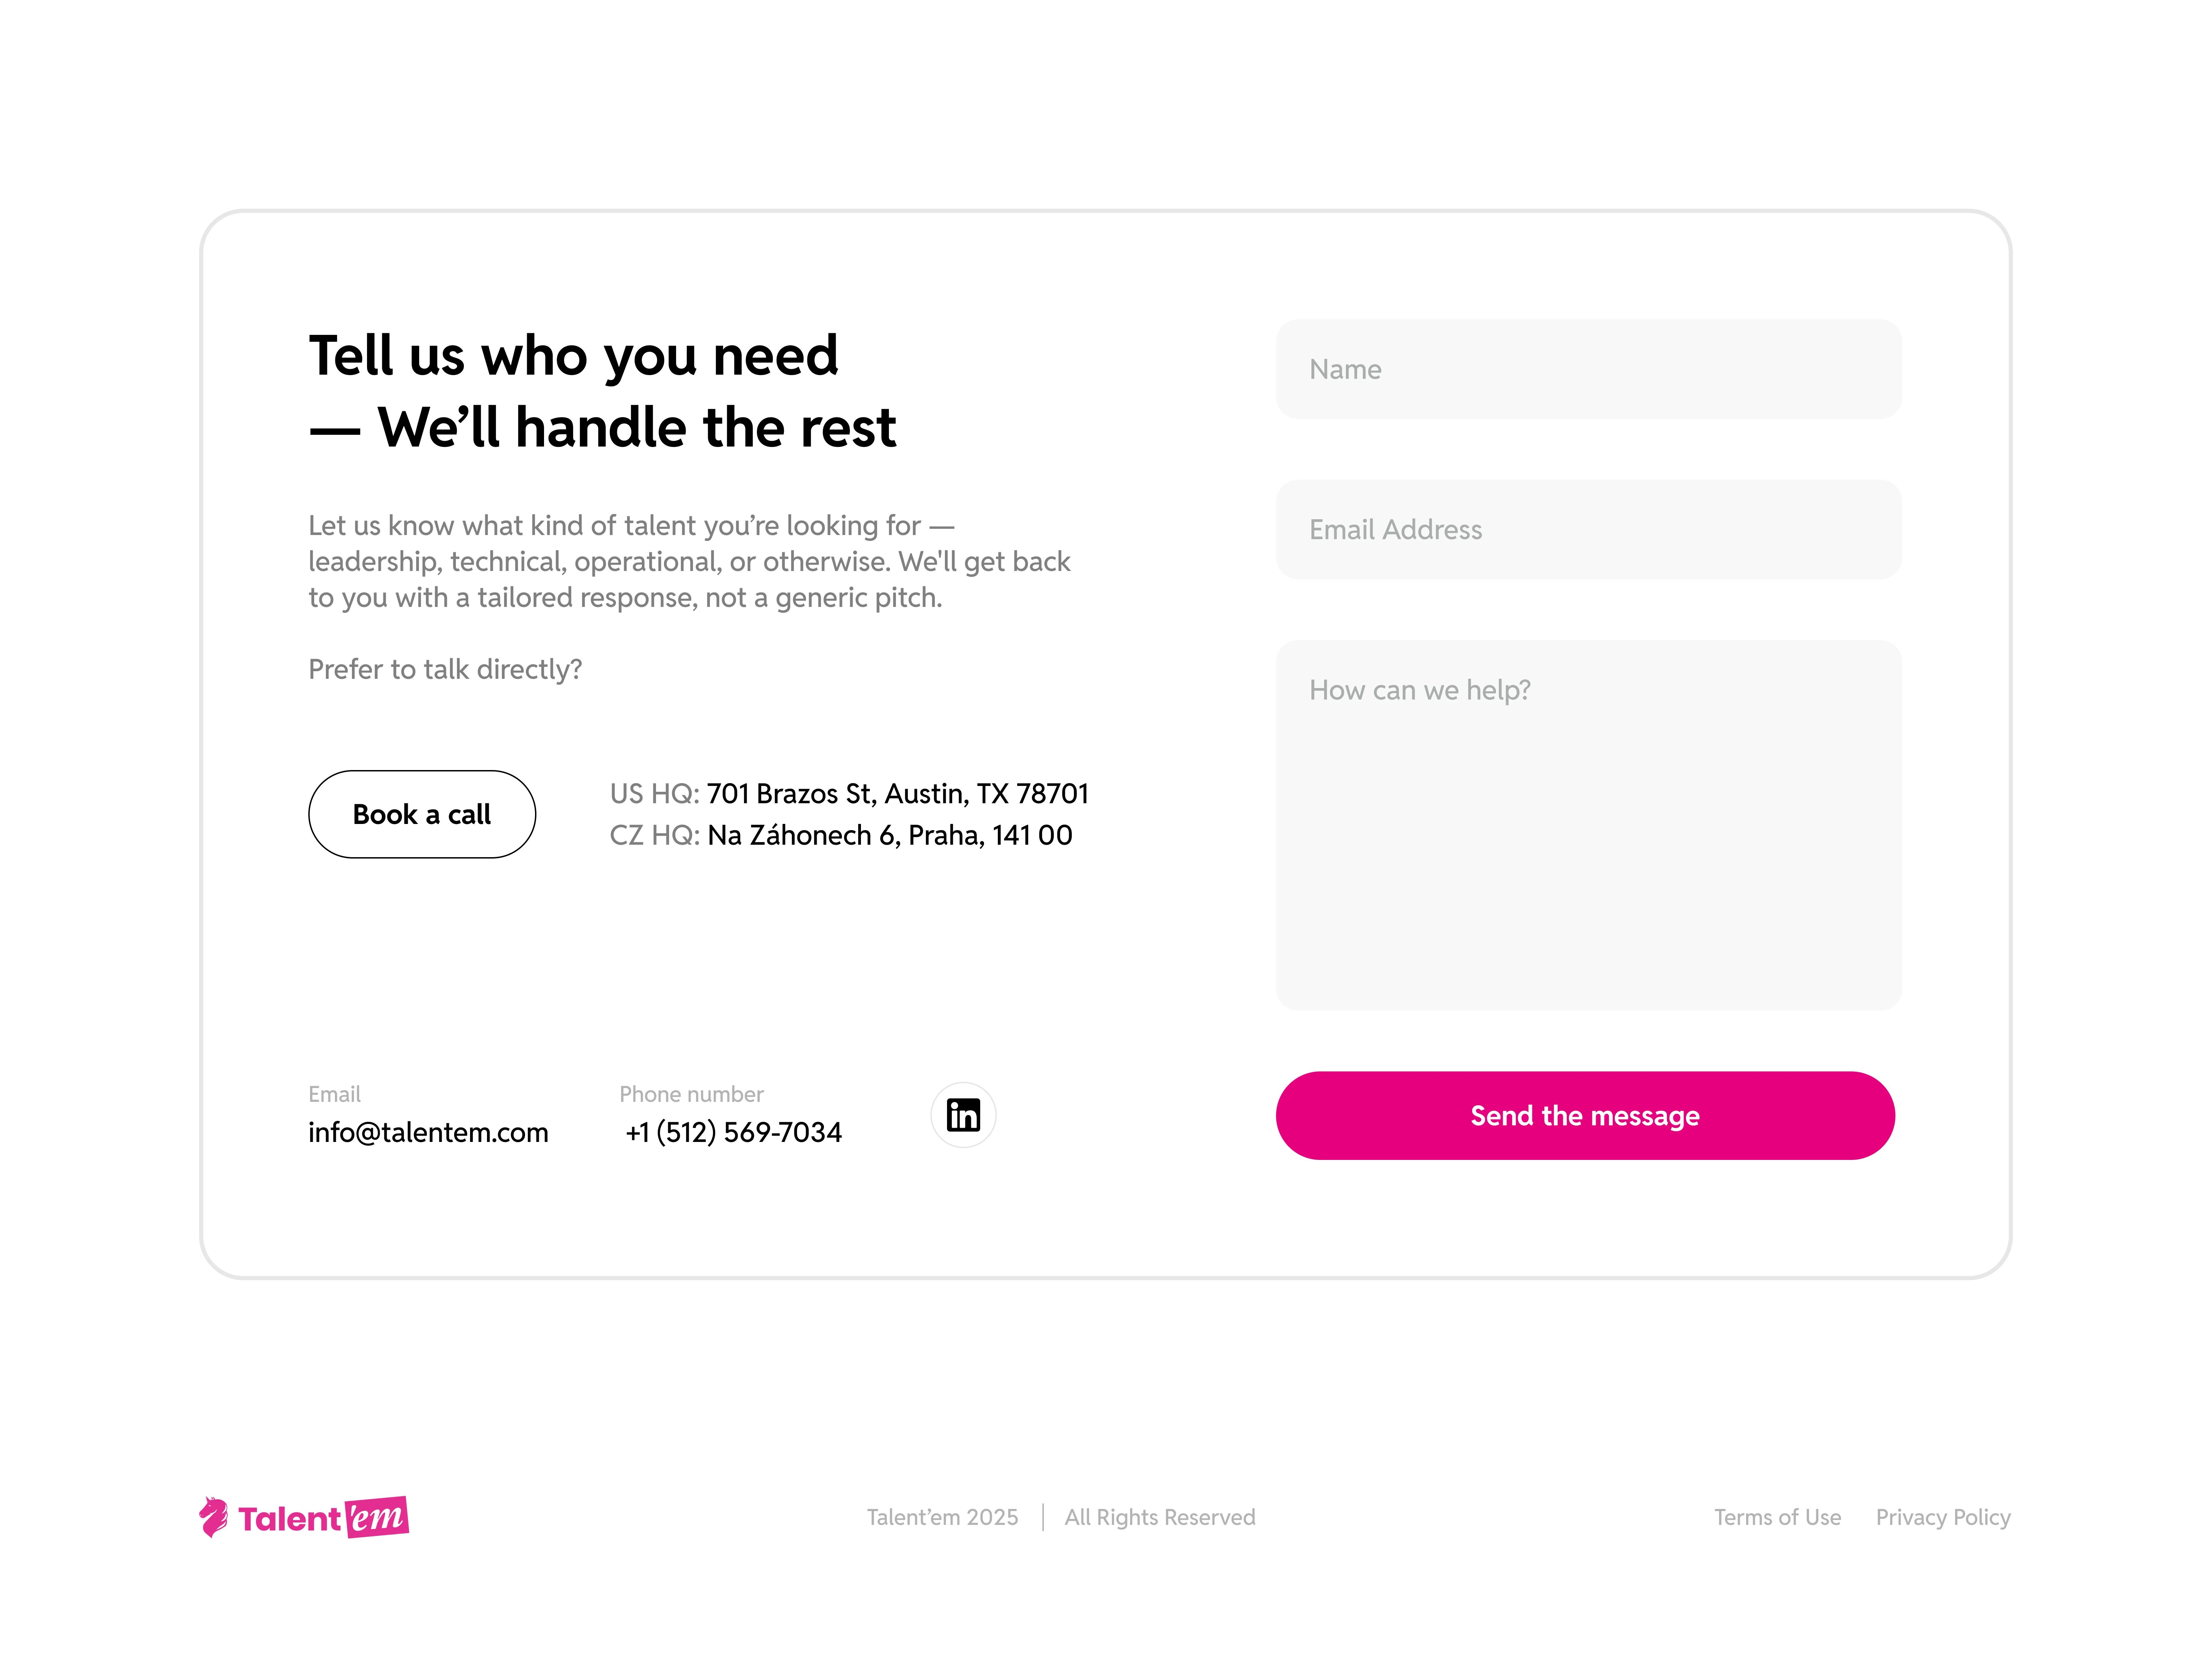Open the LinkedIn profile icon
This screenshot has height=1659, width=2212.
pyautogui.click(x=963, y=1115)
